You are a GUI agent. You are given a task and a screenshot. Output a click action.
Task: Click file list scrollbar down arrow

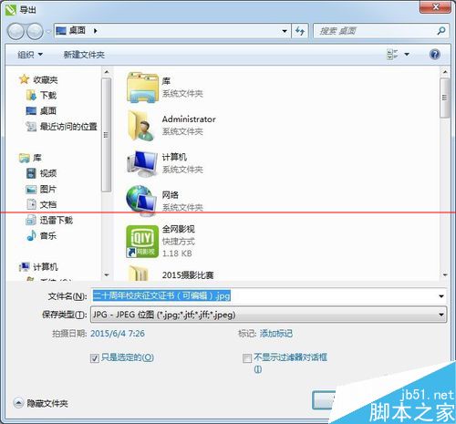point(445,275)
